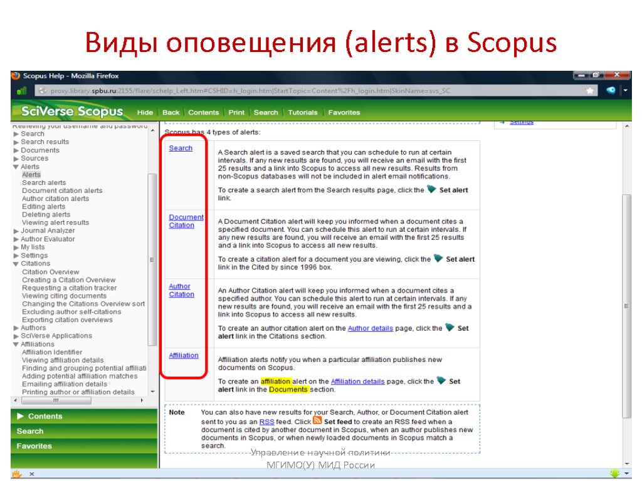Open the Search alerts topic
The width and height of the screenshot is (642, 481).
44,182
